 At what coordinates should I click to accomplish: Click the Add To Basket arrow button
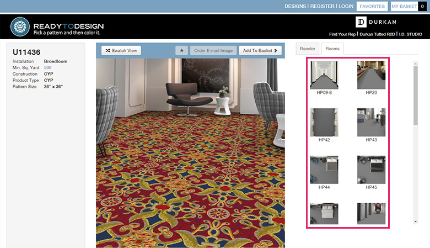pyautogui.click(x=260, y=50)
